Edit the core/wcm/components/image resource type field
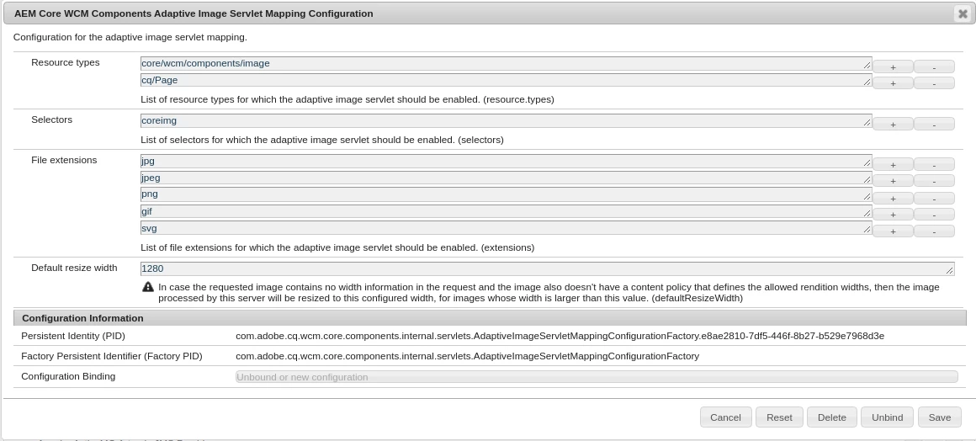 pyautogui.click(x=506, y=63)
